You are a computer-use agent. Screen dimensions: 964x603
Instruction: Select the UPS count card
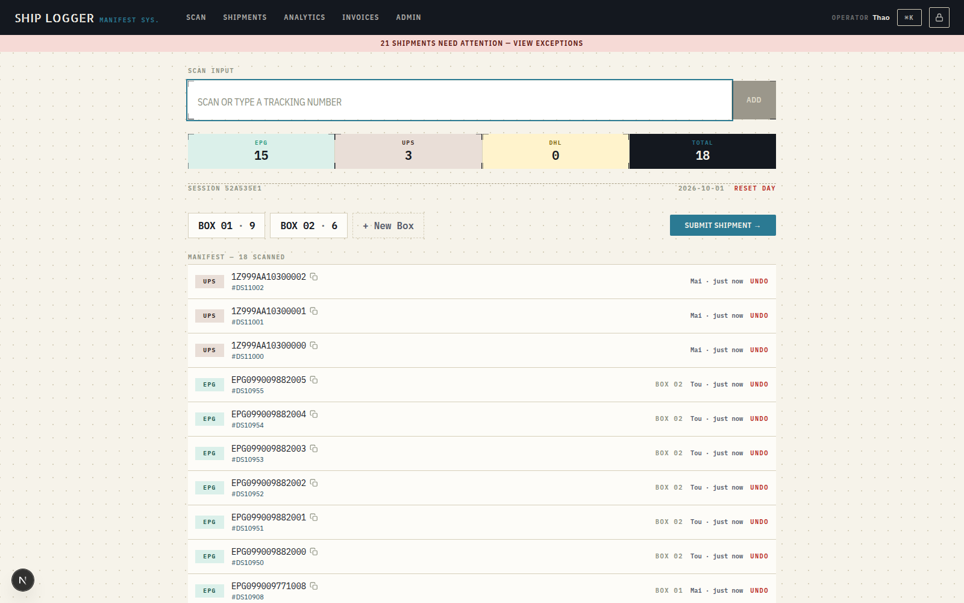pyautogui.click(x=408, y=151)
